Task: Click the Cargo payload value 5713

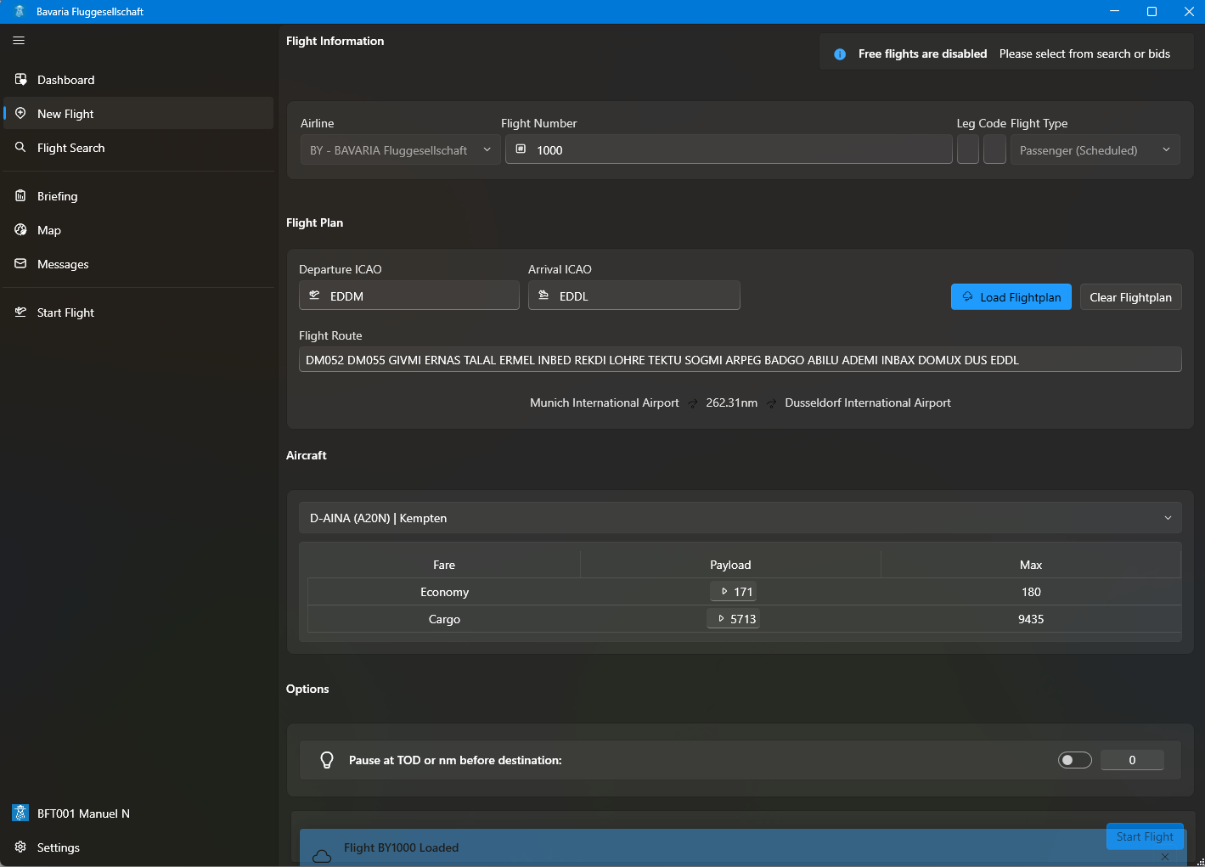Action: click(x=733, y=619)
